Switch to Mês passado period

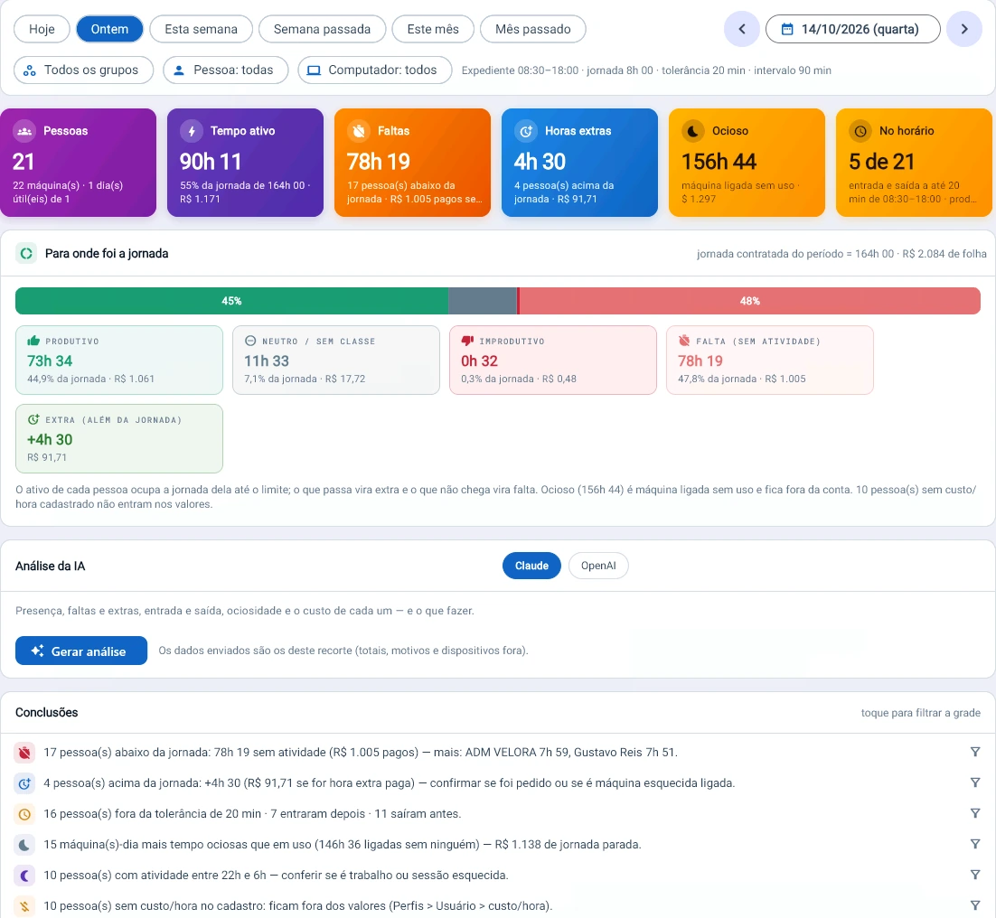coord(533,29)
